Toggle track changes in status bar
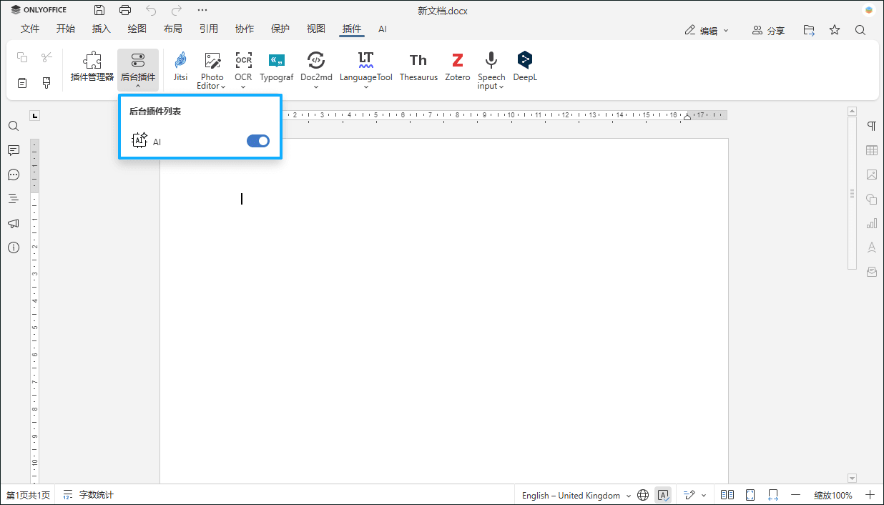884x505 pixels. pyautogui.click(x=689, y=495)
